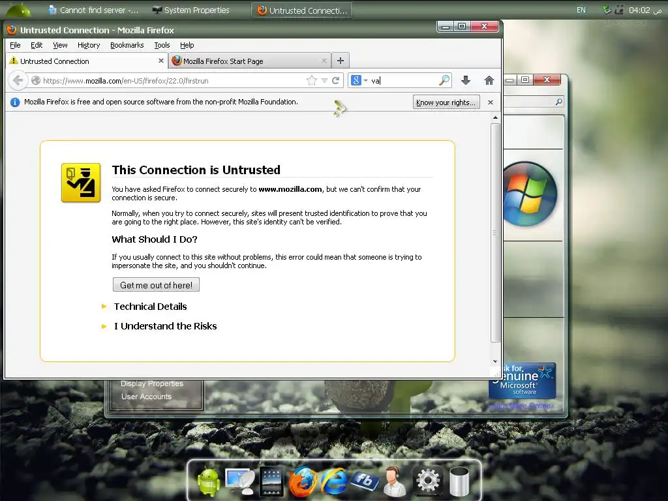This screenshot has height=501, width=668.
Task: Click the Android start button in taskbar
Action: pos(18,9)
